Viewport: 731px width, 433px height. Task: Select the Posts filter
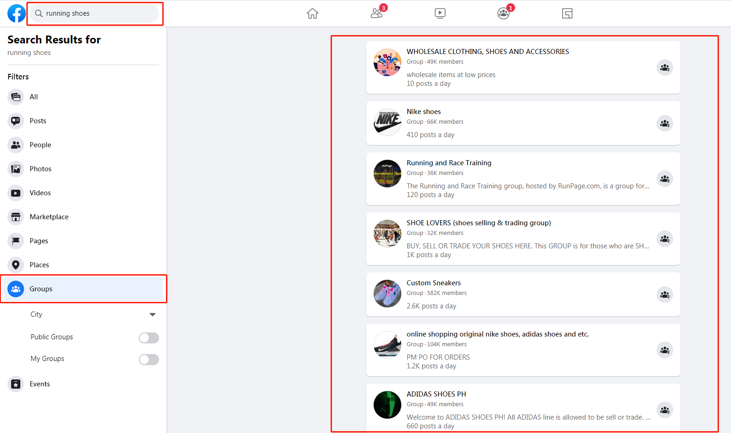(x=83, y=121)
